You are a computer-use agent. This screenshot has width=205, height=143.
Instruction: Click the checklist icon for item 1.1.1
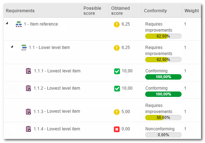[x=28, y=71]
